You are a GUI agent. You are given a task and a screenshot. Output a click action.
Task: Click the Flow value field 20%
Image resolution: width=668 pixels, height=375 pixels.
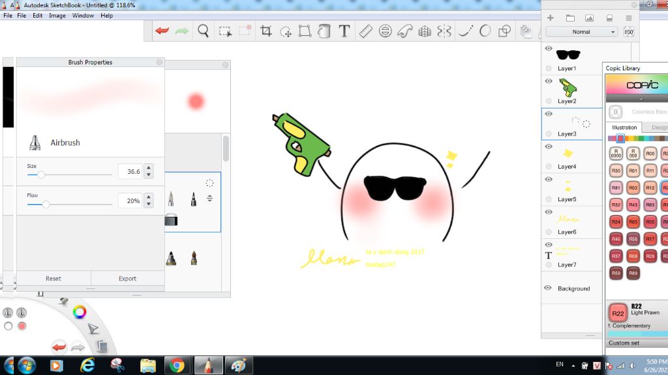click(130, 201)
